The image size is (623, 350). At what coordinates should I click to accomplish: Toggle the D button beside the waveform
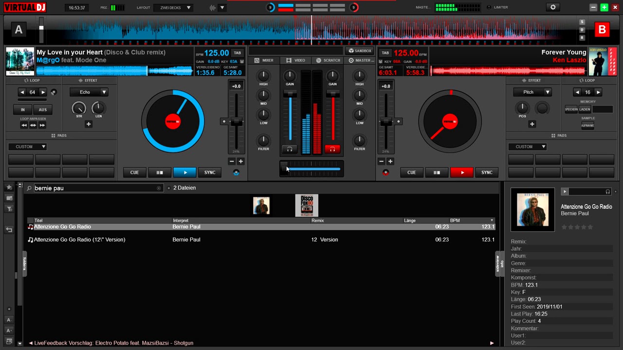[x=582, y=30]
